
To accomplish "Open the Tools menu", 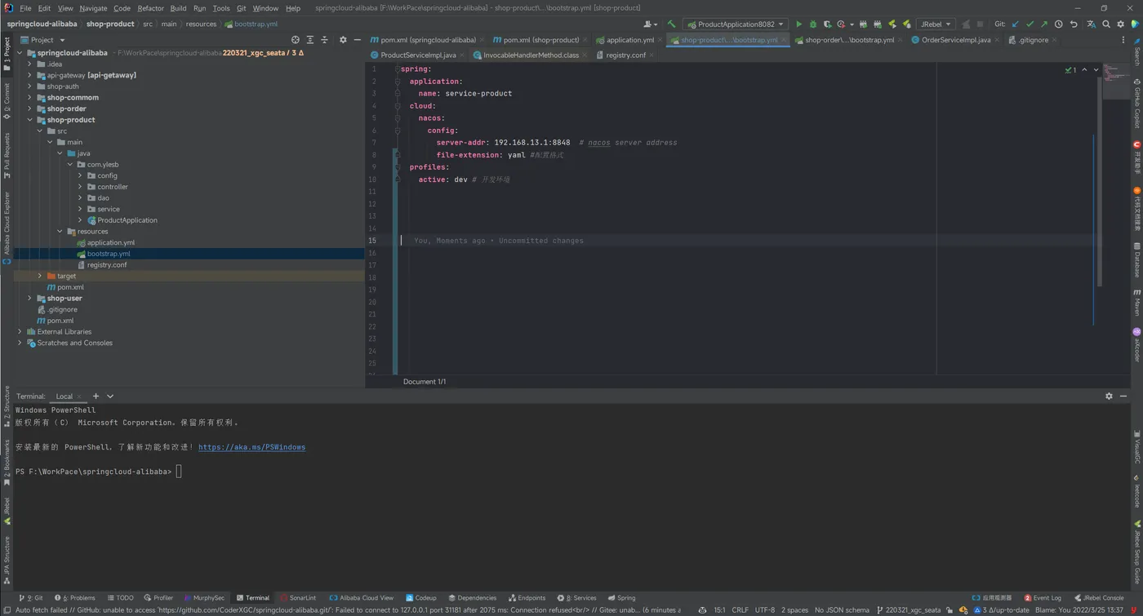I will 221,8.
